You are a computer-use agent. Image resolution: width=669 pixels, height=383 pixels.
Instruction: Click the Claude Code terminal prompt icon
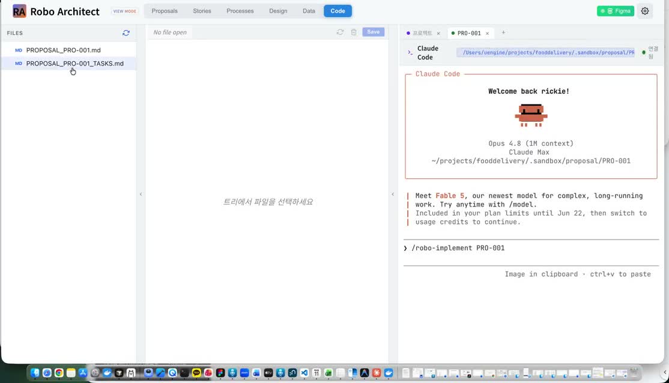[410, 52]
